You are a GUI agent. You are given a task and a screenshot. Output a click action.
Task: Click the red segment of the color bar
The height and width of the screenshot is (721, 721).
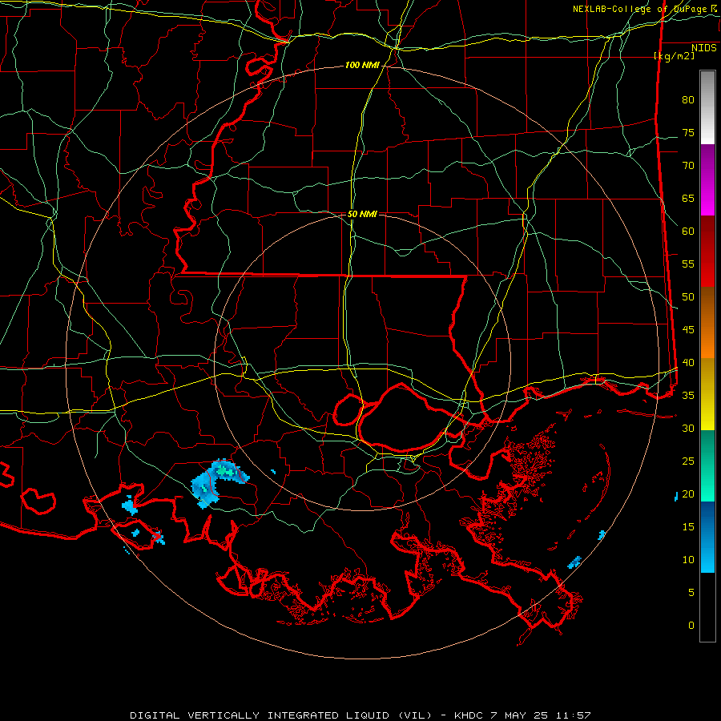[707, 252]
